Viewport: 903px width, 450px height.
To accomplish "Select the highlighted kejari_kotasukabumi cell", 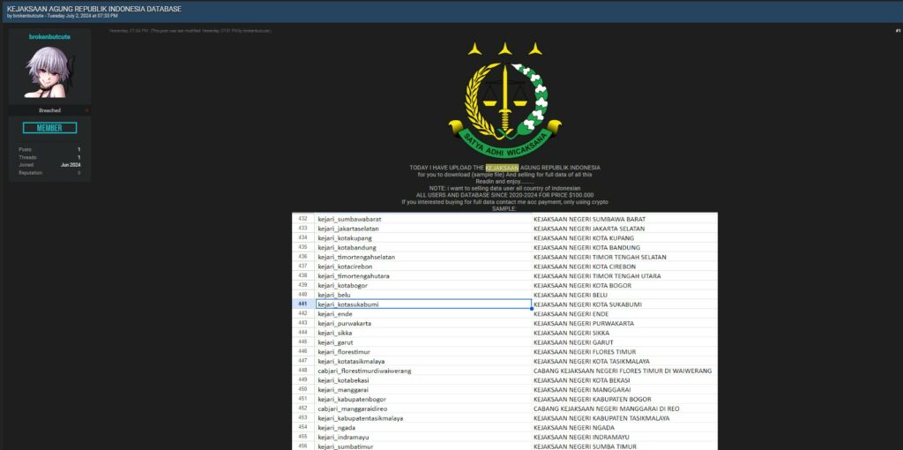I will click(423, 304).
